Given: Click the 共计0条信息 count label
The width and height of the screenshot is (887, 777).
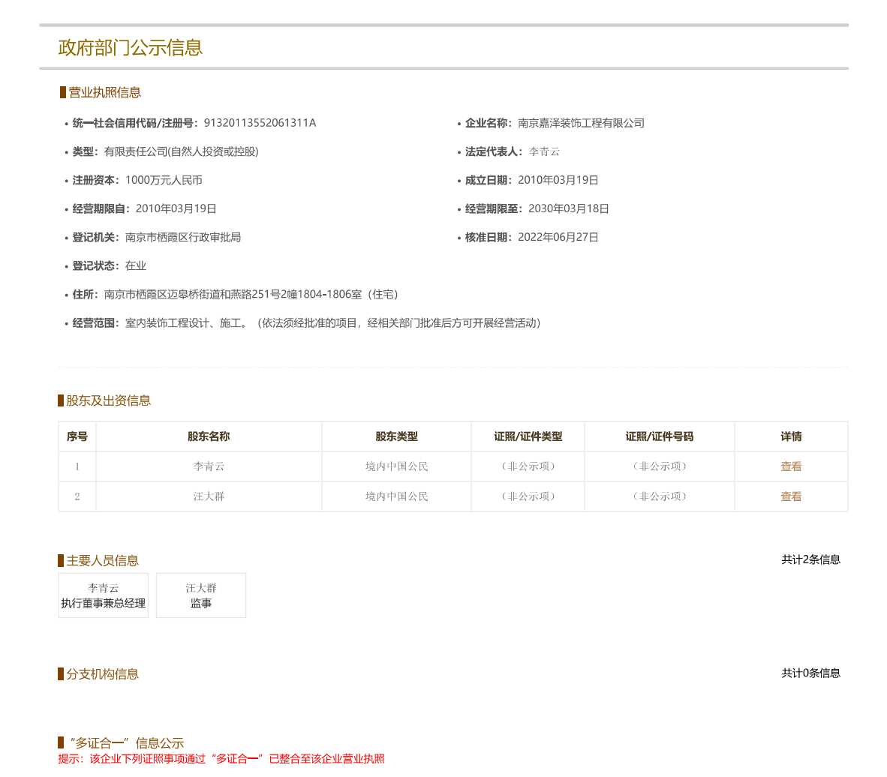Looking at the screenshot, I should (x=810, y=673).
